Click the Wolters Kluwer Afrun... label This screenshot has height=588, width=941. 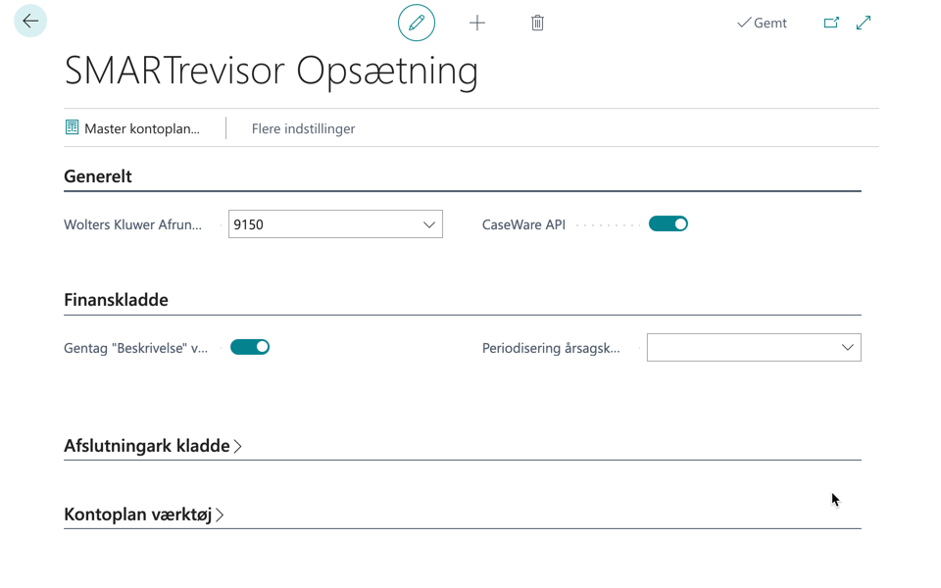pyautogui.click(x=132, y=225)
